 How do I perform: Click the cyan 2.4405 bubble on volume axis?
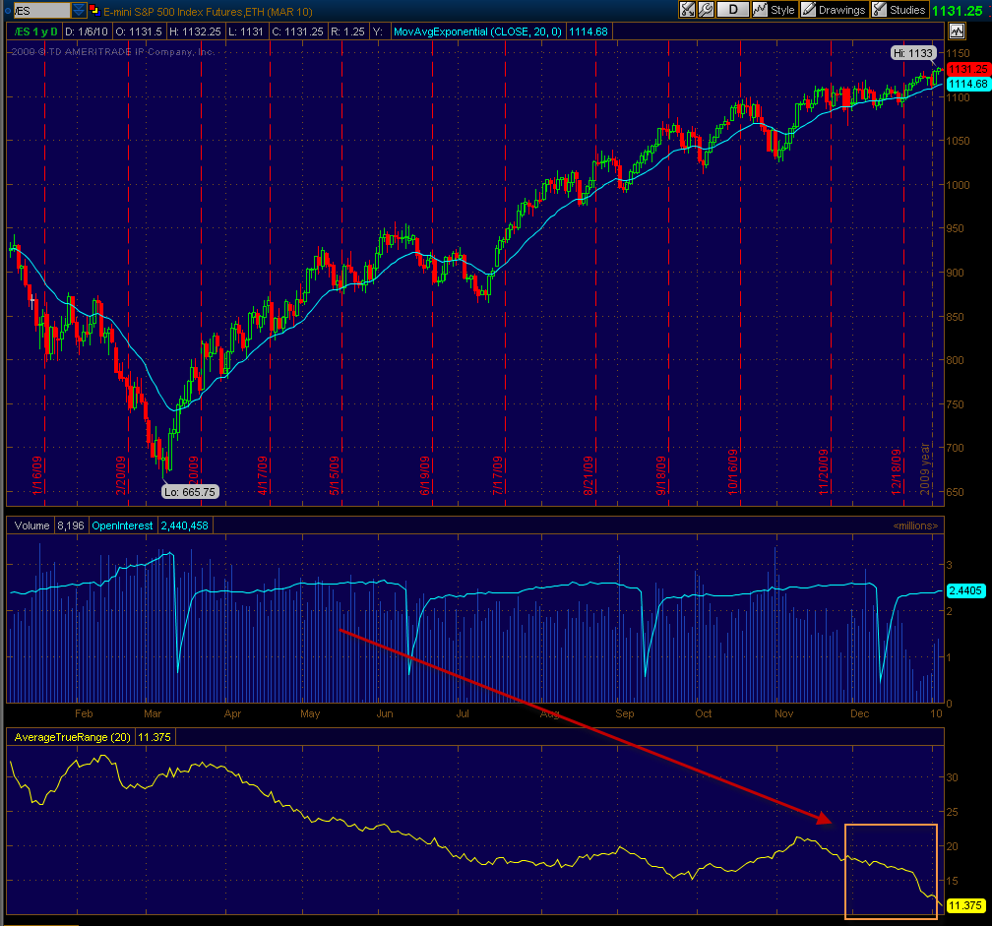click(x=965, y=590)
